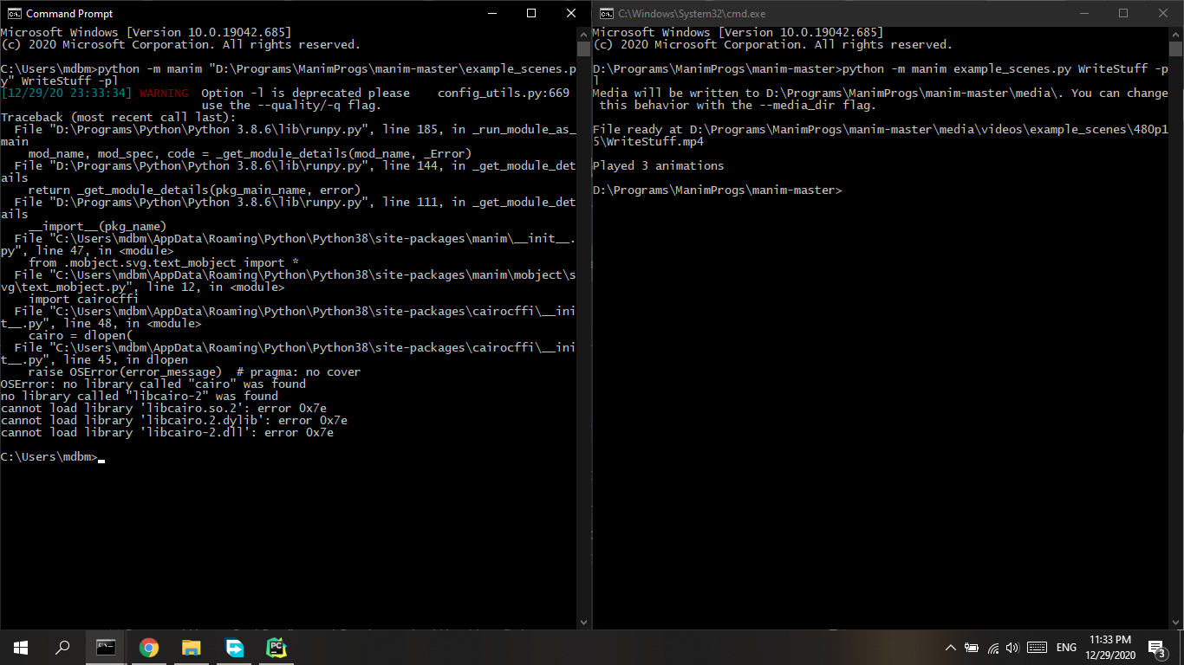
Task: Open the touch keyboard from the tray
Action: 1037,647
